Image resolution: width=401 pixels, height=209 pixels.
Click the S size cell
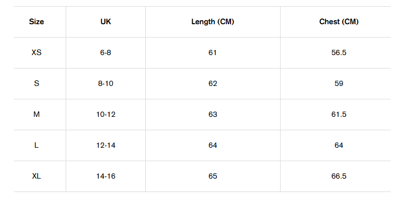pos(37,83)
